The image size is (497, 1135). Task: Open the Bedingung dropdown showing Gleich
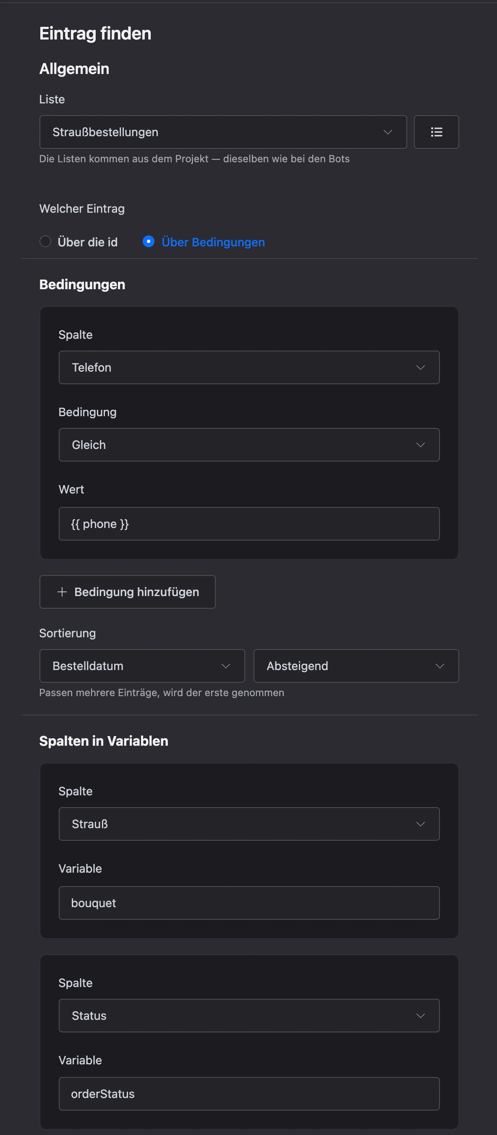point(249,445)
